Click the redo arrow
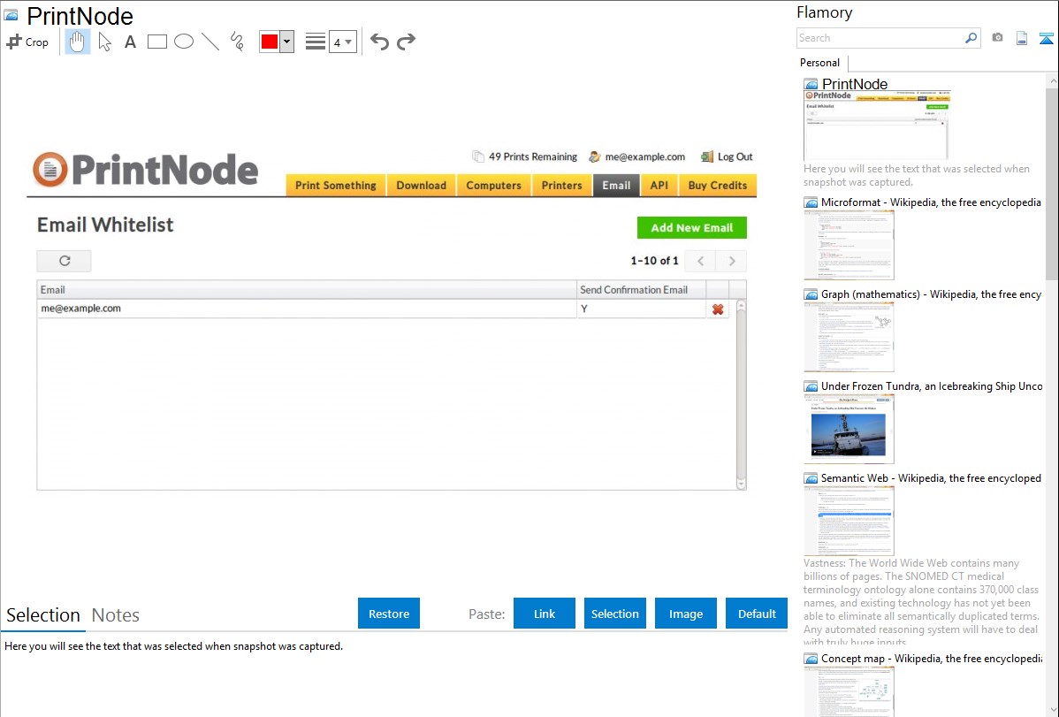The width and height of the screenshot is (1059, 717). point(406,42)
